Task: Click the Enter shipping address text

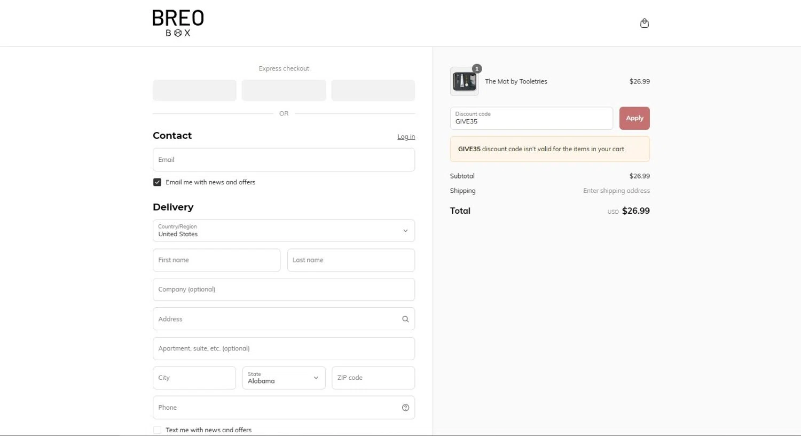Action: (616, 191)
